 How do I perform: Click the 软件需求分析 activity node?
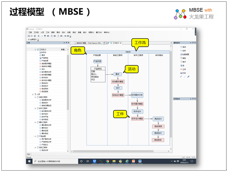pos(137,95)
